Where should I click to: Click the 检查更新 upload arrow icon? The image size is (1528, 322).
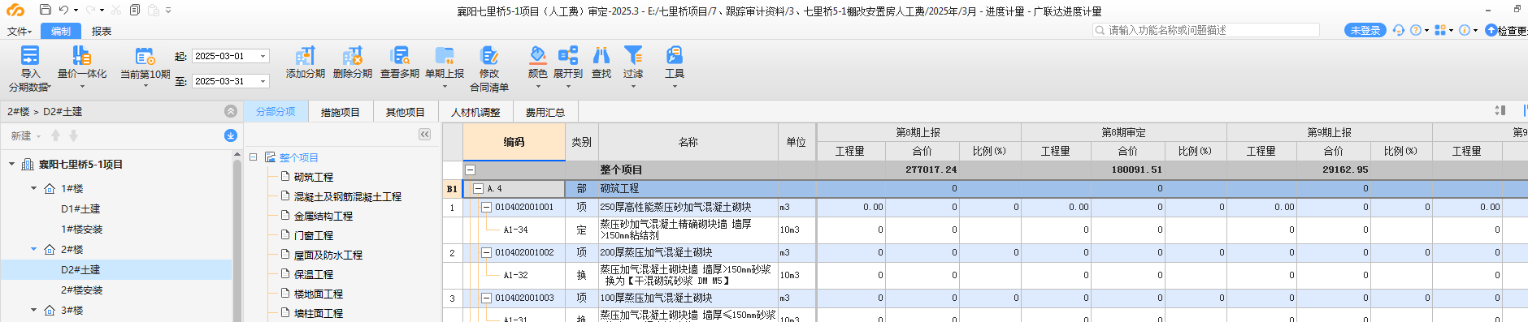[1491, 30]
